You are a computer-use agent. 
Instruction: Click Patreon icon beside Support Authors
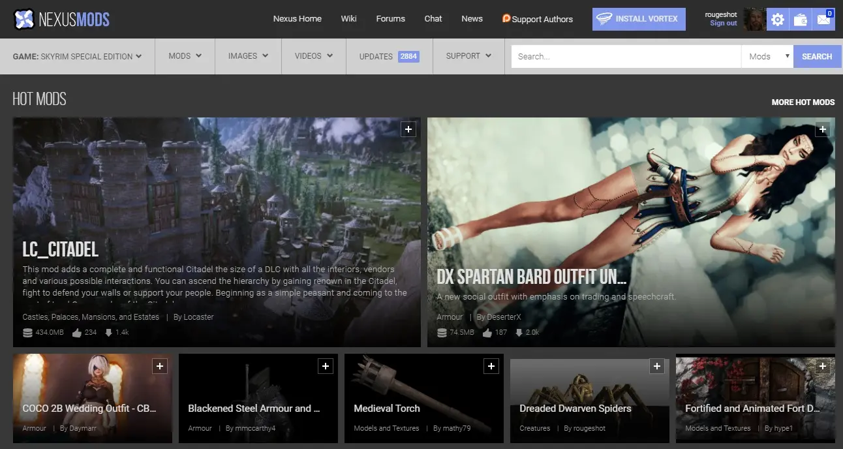coord(506,19)
